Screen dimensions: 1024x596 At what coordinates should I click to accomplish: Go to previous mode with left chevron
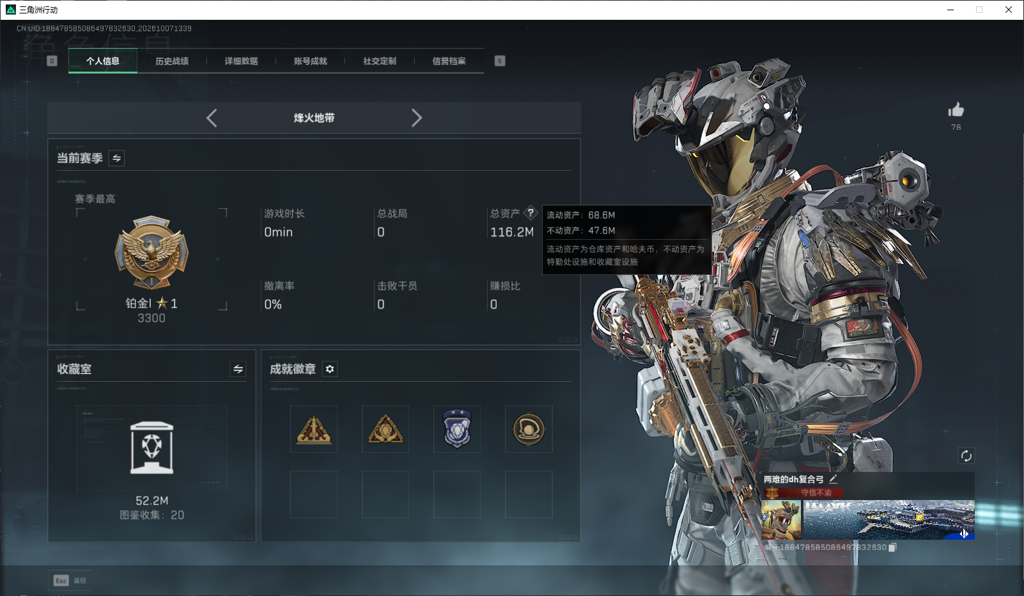point(212,118)
